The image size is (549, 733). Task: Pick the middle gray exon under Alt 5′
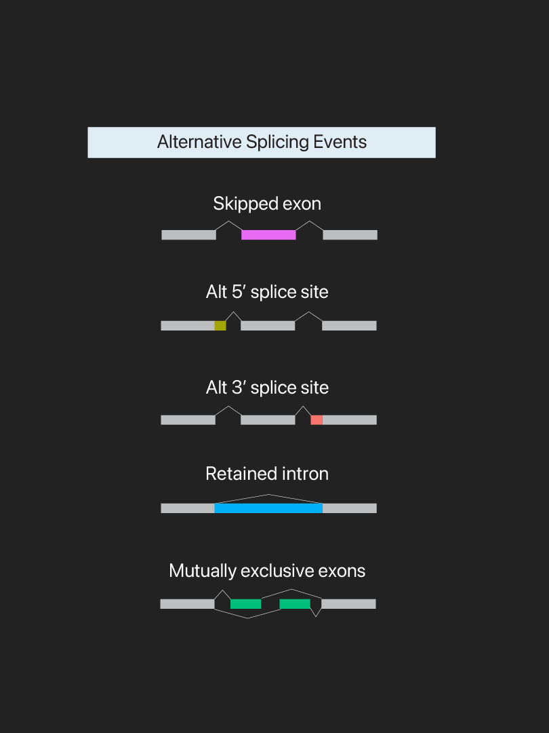[268, 326]
